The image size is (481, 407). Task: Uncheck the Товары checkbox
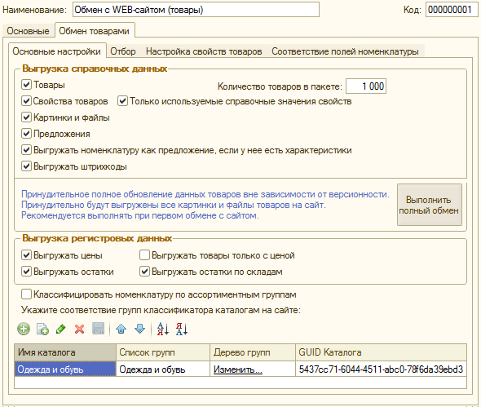tap(26, 84)
